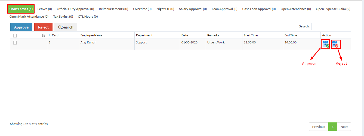Focus the Search input field
Screen dimensions: 364x136
pos(331,27)
